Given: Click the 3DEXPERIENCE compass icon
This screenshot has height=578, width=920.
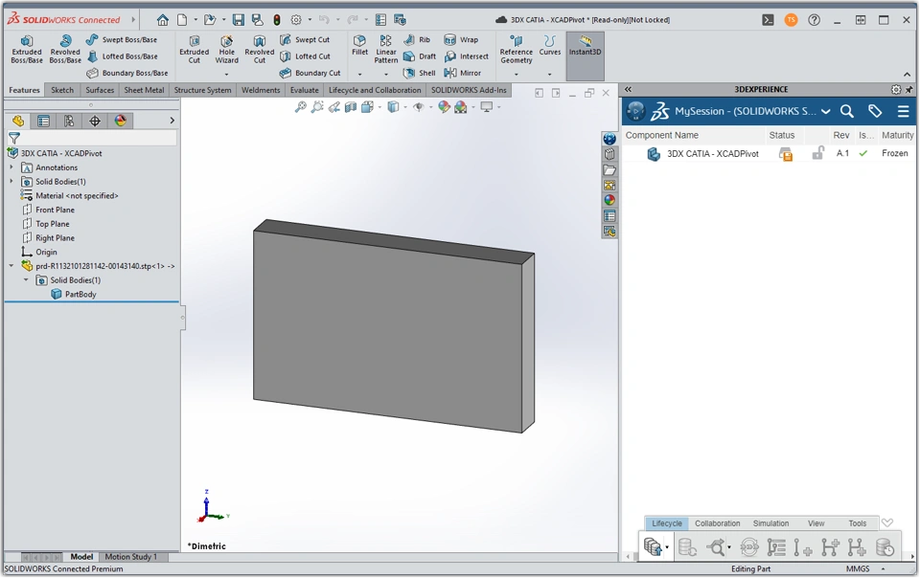Looking at the screenshot, I should (635, 111).
